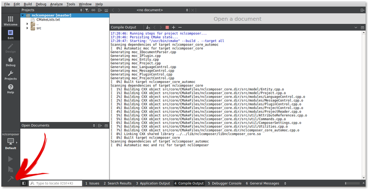This screenshot has width=368, height=189.
Task: Open the output panes selector arrows
Action: 285,183
